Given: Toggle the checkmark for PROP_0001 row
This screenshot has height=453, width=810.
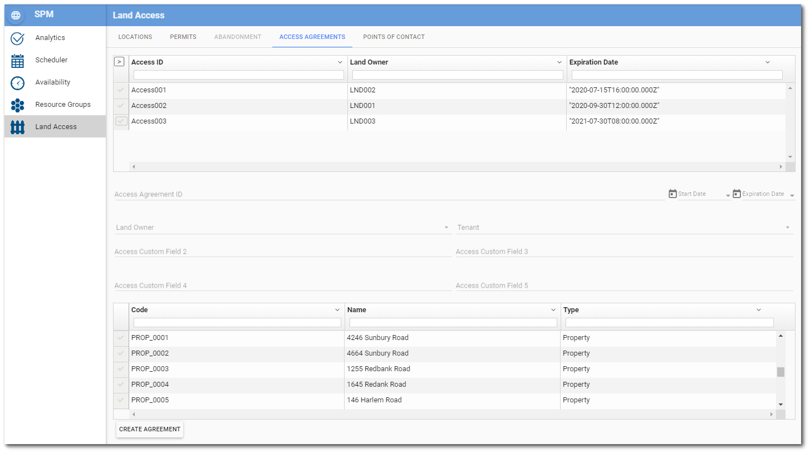Looking at the screenshot, I should pos(121,338).
